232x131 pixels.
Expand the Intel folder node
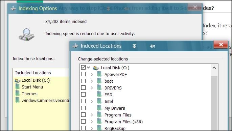92,101
